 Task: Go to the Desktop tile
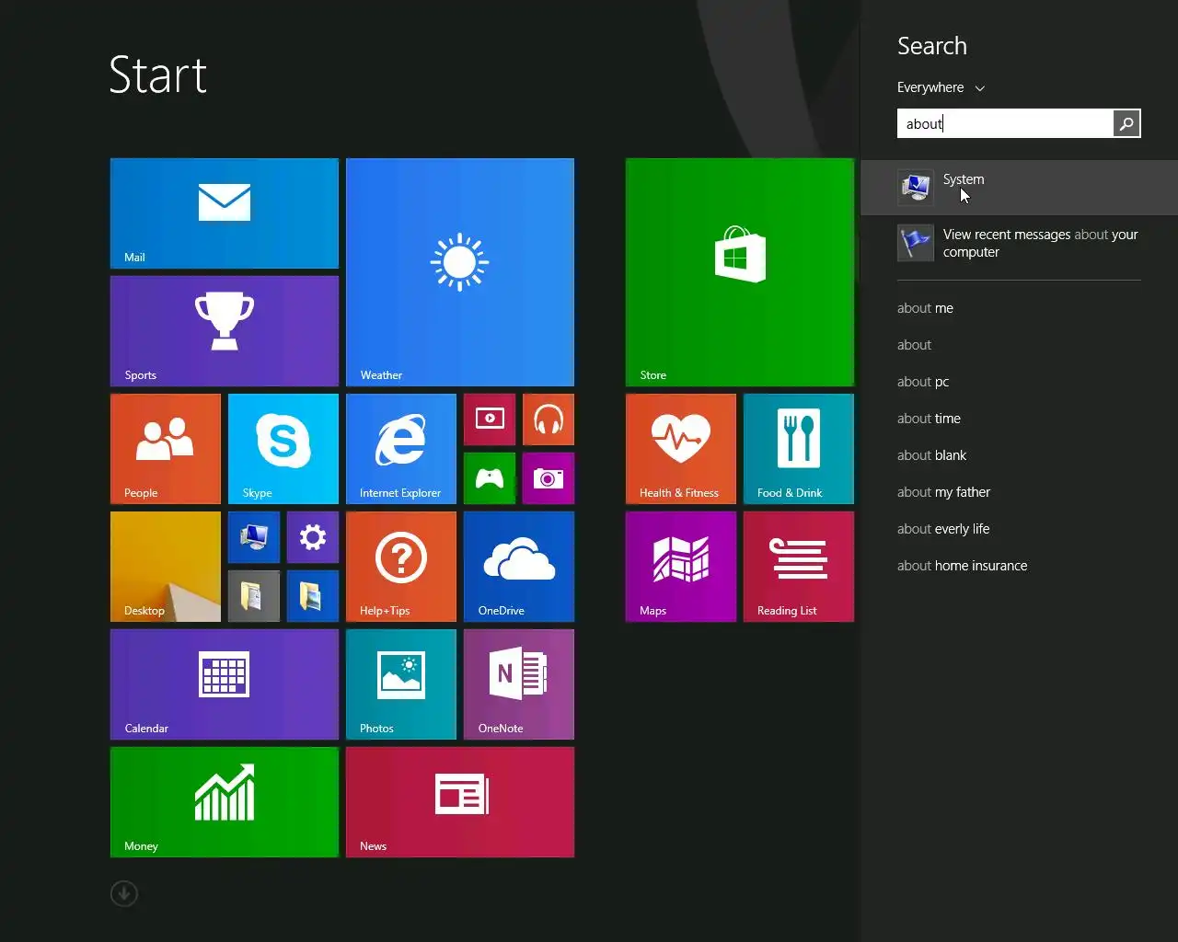(x=166, y=567)
